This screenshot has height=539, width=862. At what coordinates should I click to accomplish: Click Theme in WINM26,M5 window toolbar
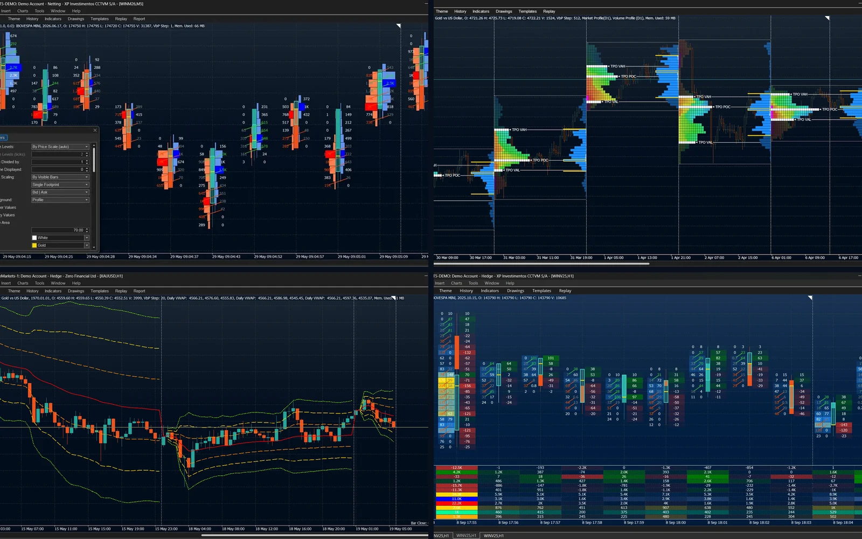tap(14, 19)
